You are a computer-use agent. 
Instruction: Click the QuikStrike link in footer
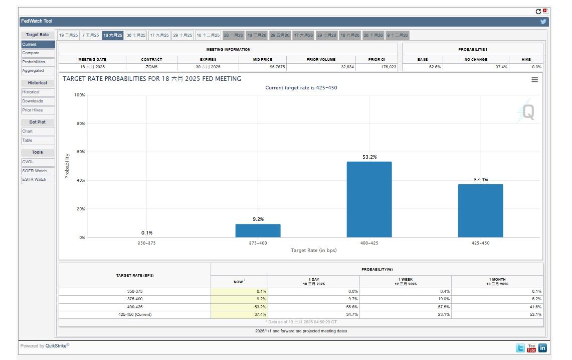pyautogui.click(x=56, y=345)
